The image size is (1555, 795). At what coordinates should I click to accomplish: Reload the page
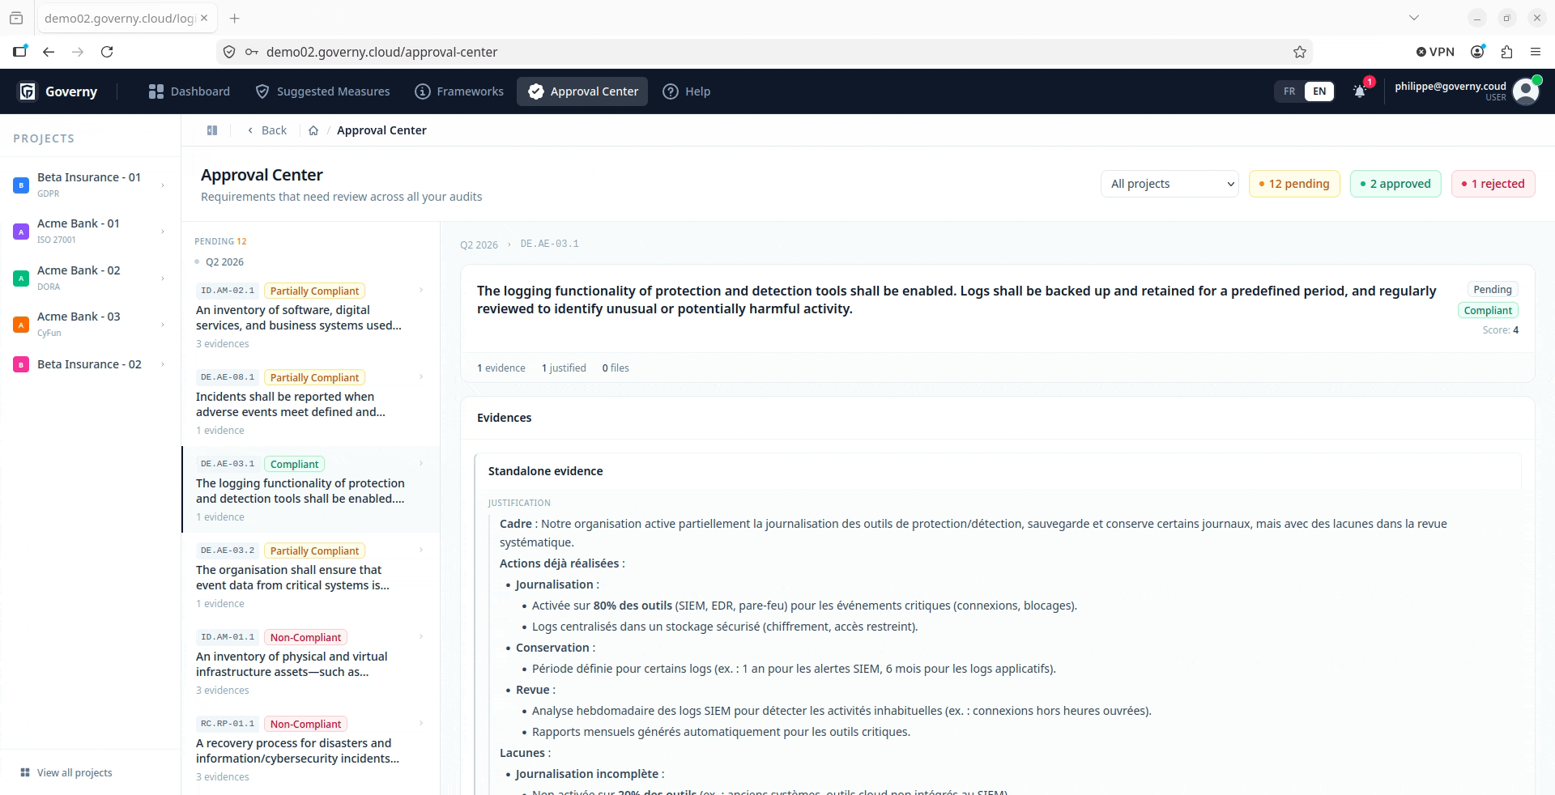tap(107, 52)
